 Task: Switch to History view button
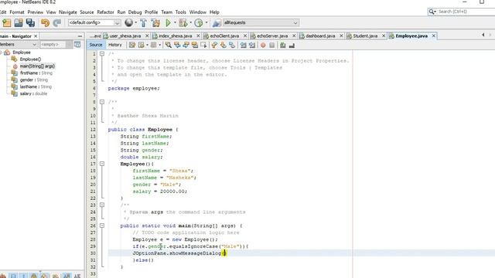115,45
